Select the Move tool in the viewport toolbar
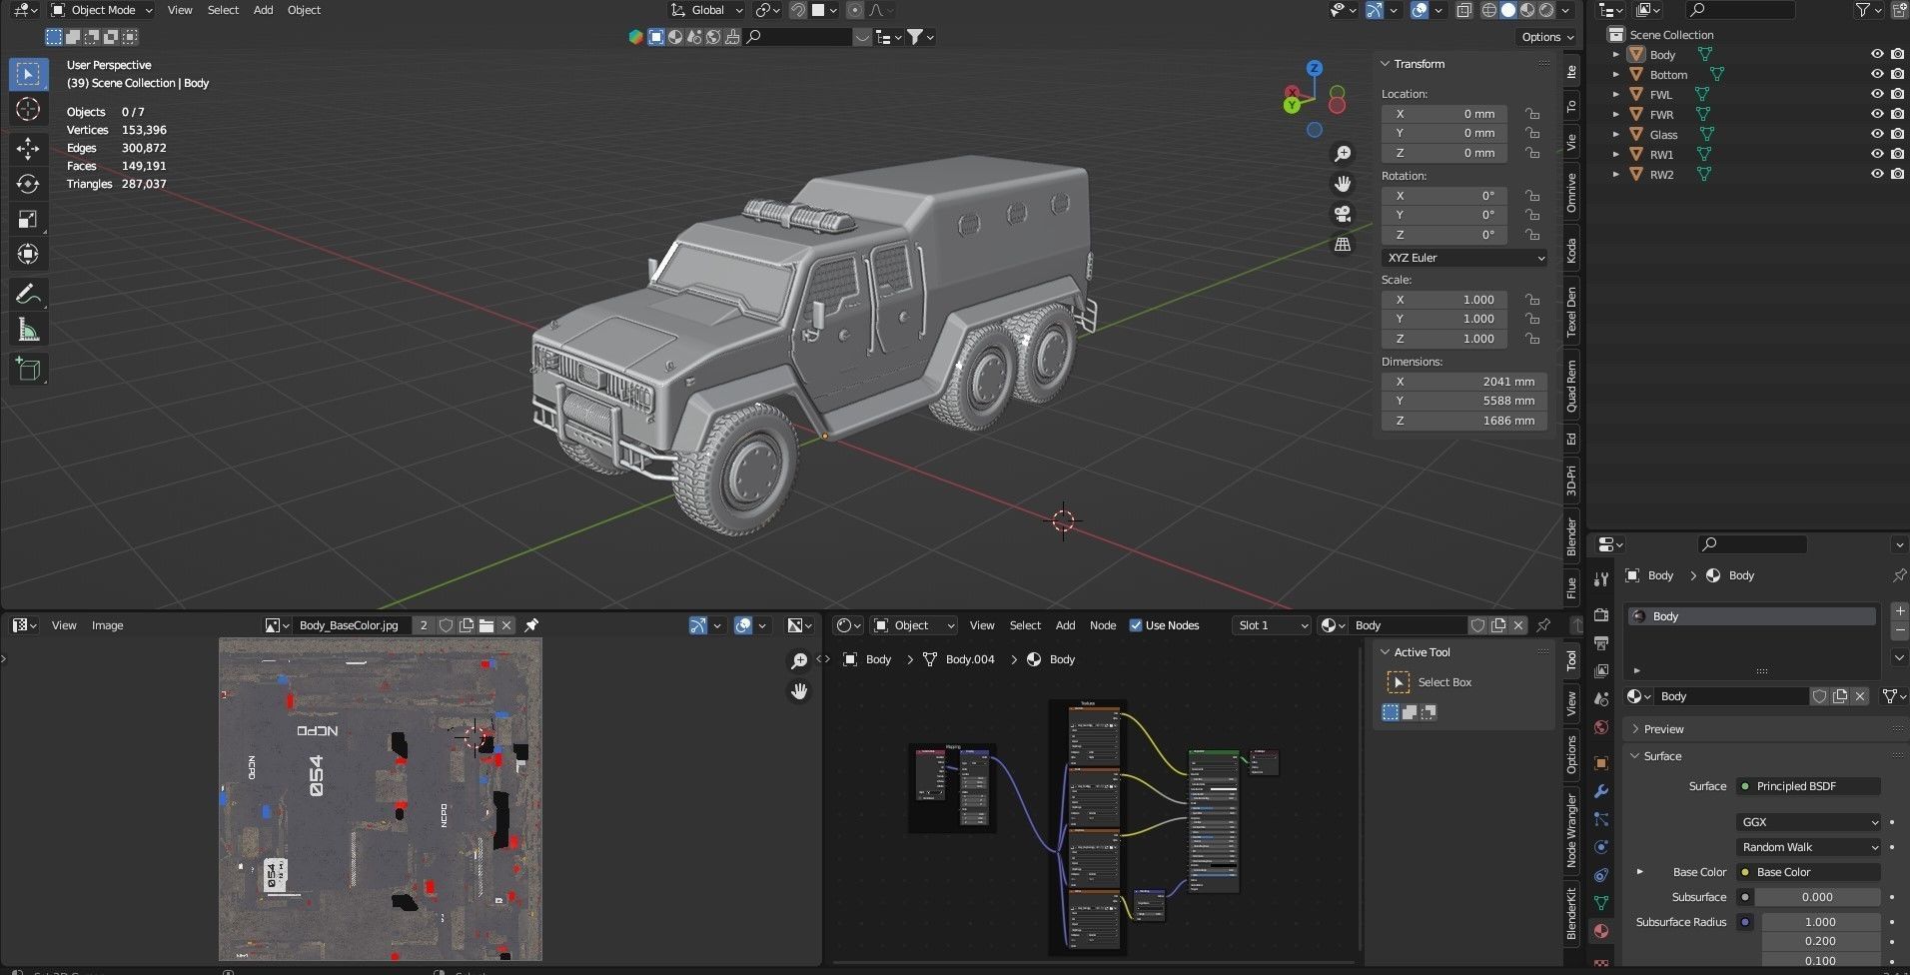This screenshot has height=975, width=1910. (28, 147)
